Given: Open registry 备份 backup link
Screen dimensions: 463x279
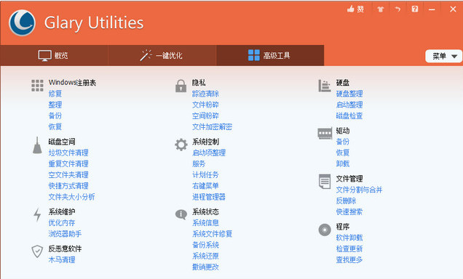Looking at the screenshot, I should coord(55,116).
